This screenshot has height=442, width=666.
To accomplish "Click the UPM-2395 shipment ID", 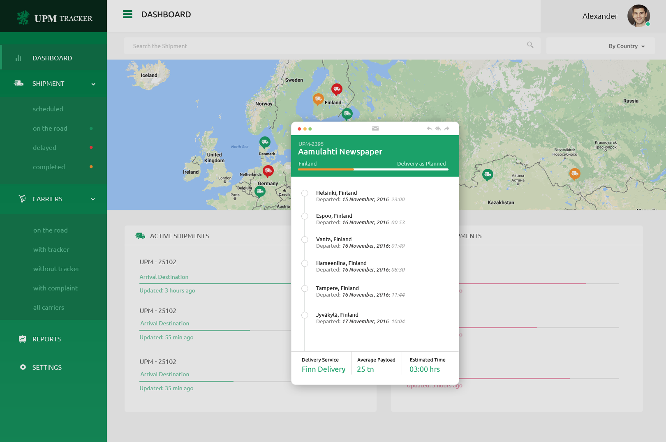I will tap(311, 144).
